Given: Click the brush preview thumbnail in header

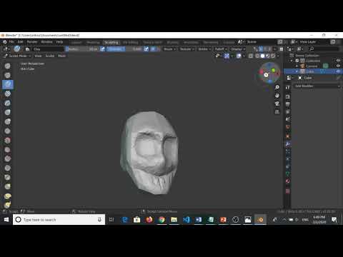Looking at the screenshot, I should 17,49.
